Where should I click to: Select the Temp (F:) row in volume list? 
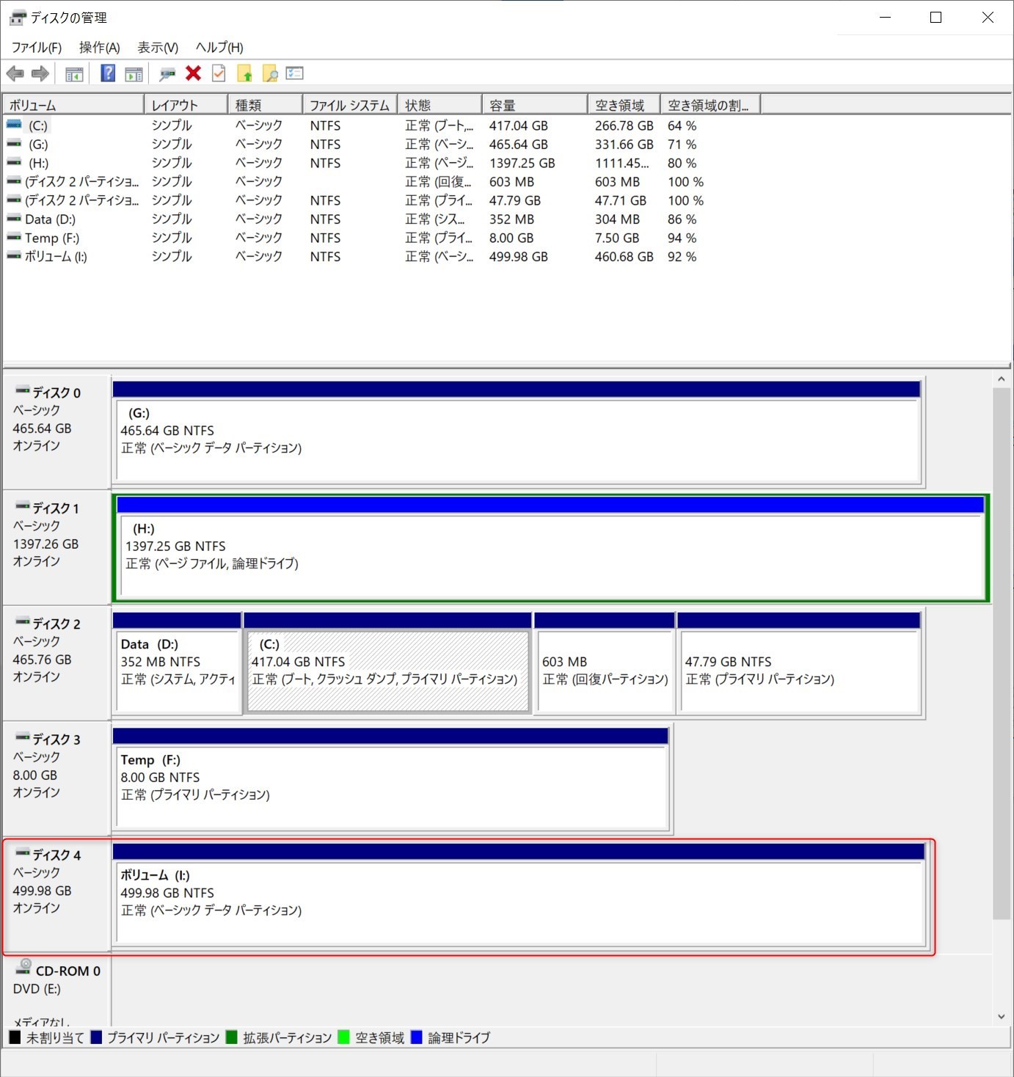pos(52,238)
